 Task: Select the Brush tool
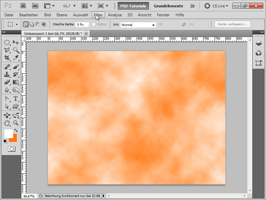point(16,67)
